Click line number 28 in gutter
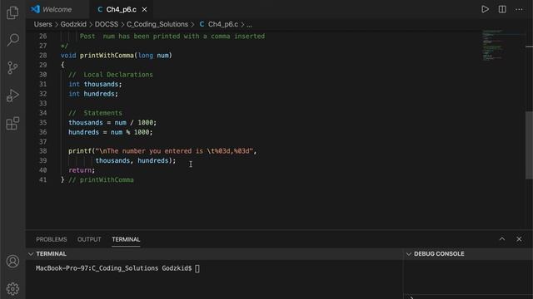Image resolution: width=533 pixels, height=299 pixels. click(x=42, y=56)
